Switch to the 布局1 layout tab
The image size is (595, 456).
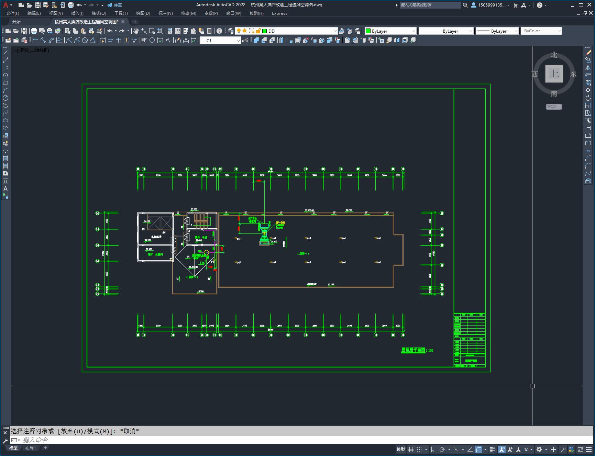31,448
